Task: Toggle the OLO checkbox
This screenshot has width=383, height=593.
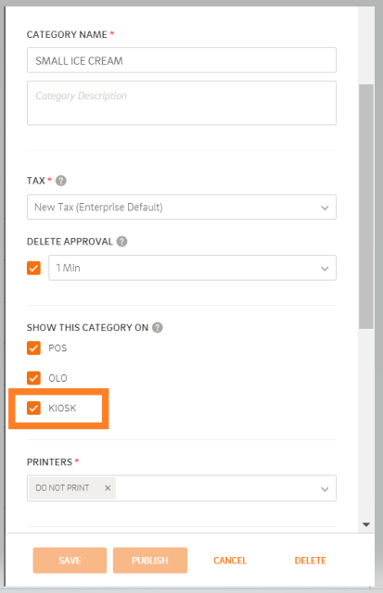Action: click(x=33, y=378)
